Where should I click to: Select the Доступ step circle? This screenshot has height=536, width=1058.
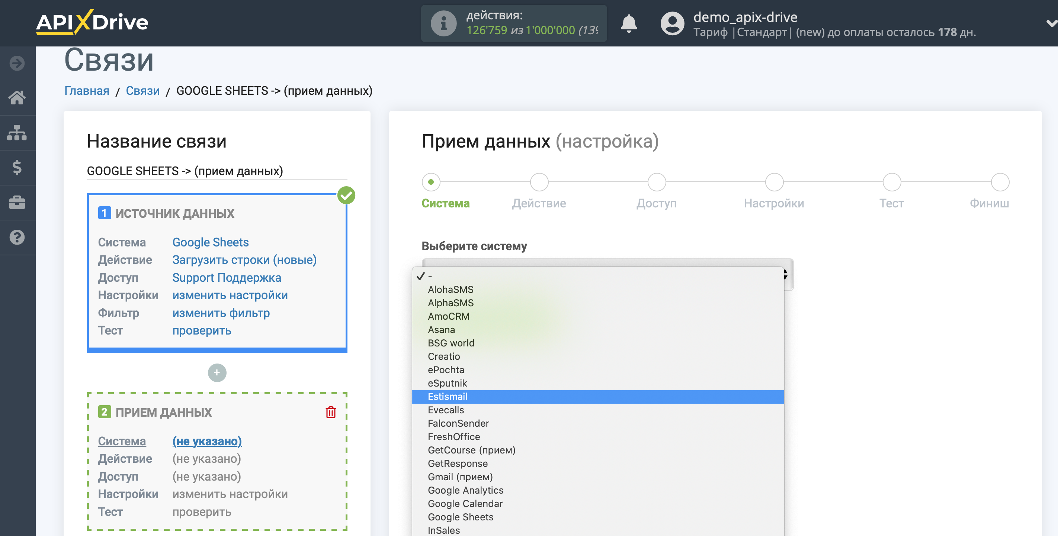pyautogui.click(x=657, y=182)
